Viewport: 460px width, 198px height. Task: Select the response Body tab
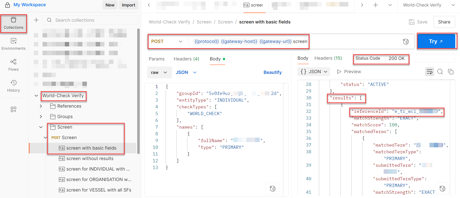pyautogui.click(x=303, y=58)
